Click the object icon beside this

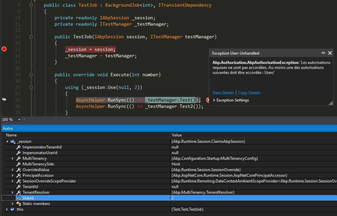coord(13,209)
